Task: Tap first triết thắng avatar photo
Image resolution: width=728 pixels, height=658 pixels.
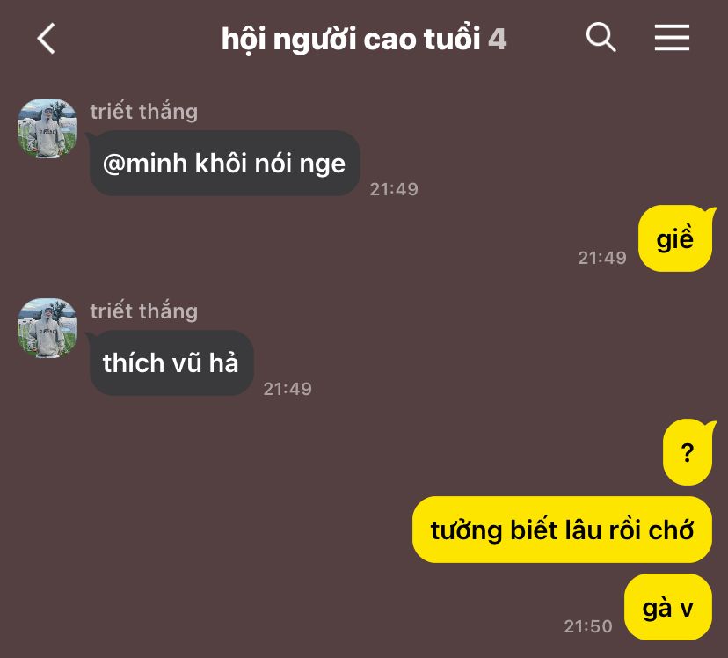Action: [47, 128]
